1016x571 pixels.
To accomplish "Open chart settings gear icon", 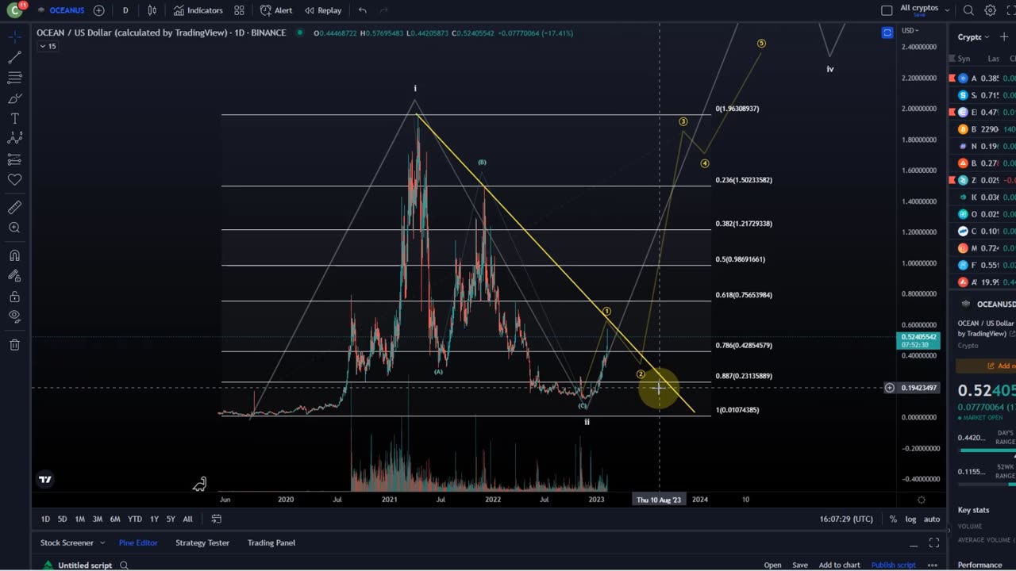I will point(991,10).
